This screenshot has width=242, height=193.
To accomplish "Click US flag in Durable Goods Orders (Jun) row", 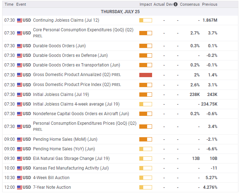I will [x=20, y=46].
